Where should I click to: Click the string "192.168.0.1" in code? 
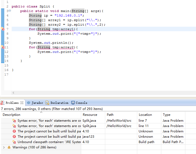[x=68, y=15]
